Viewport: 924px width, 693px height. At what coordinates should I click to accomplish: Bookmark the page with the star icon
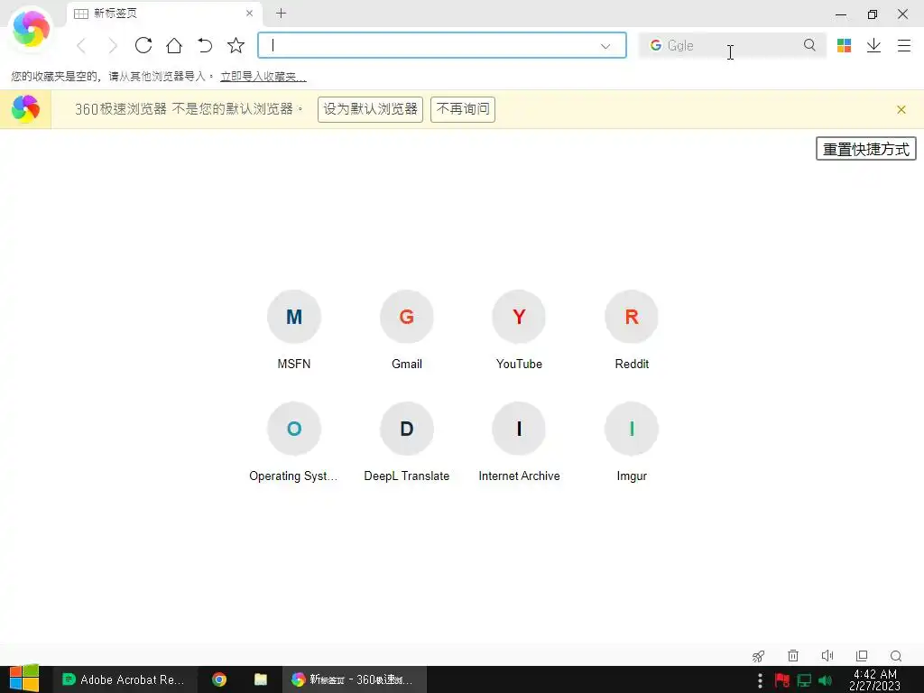(236, 45)
